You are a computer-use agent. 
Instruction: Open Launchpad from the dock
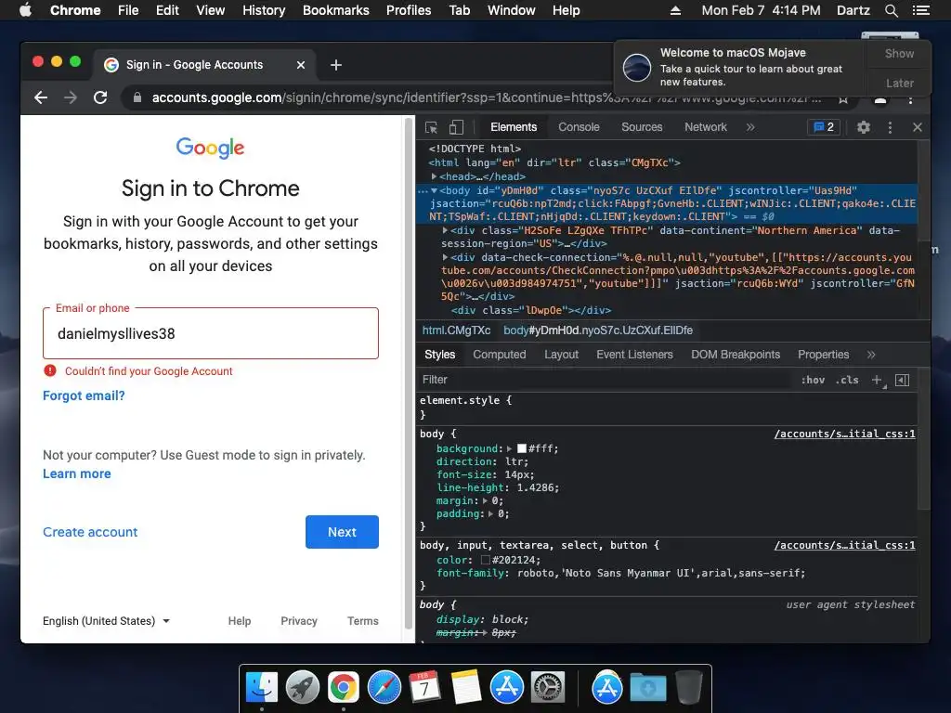[303, 688]
